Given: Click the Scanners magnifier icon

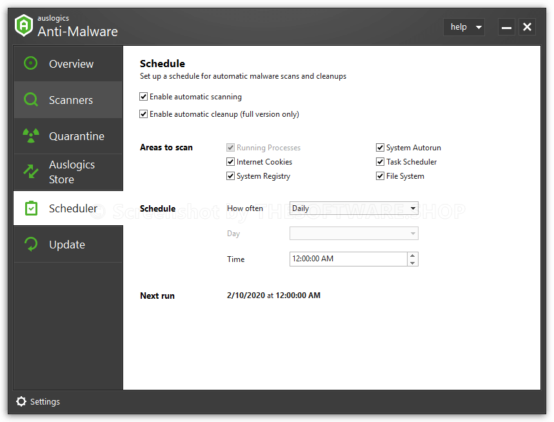Looking at the screenshot, I should click(31, 99).
